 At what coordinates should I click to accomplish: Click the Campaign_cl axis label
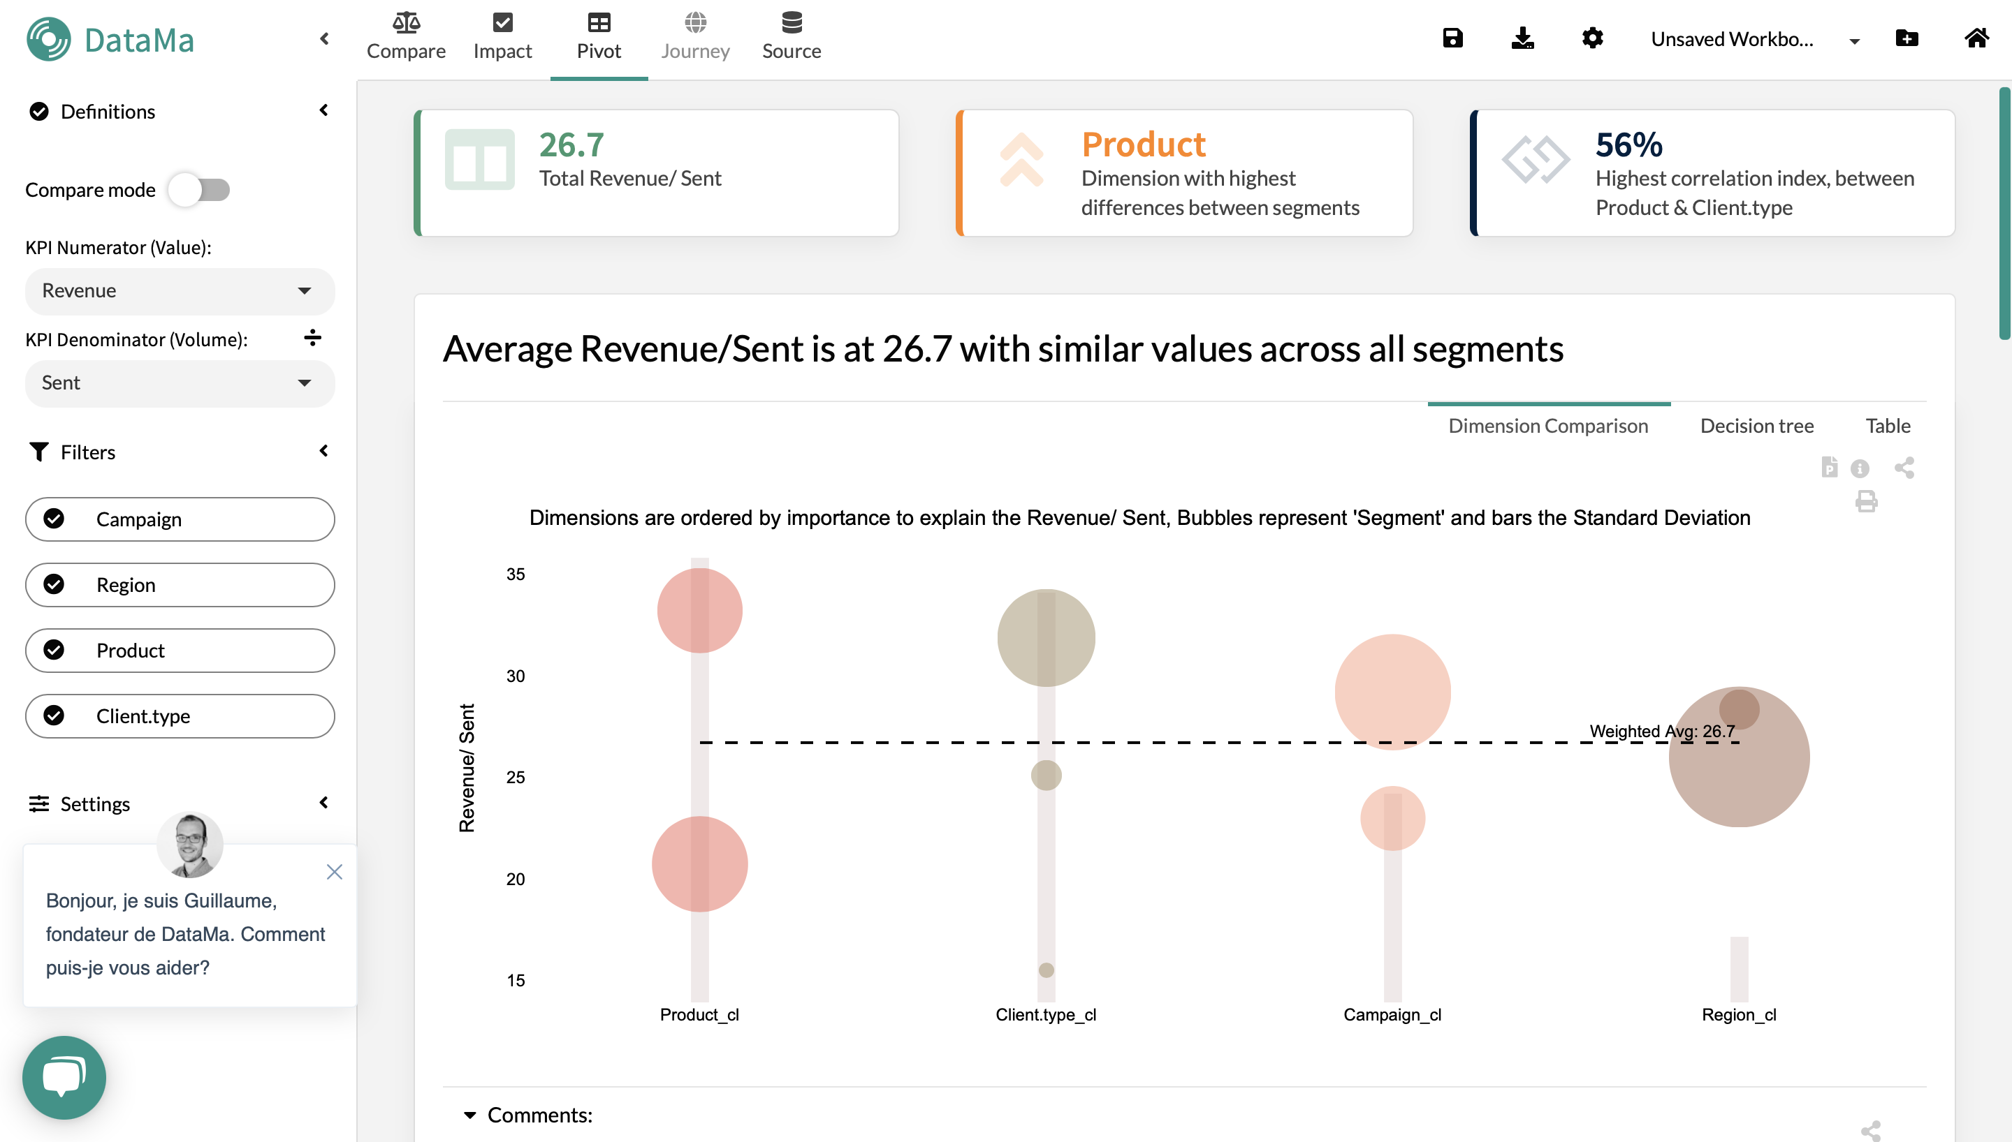[1392, 1015]
